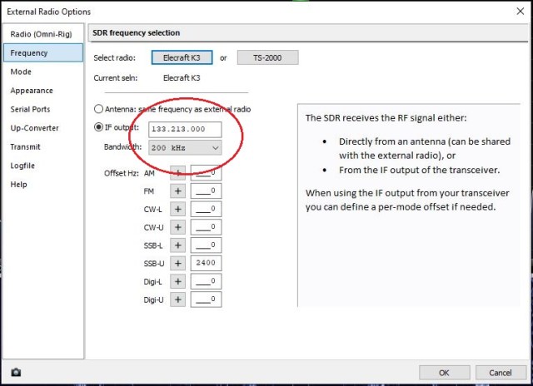
Task: Click the SSB-U offset value field
Action: tap(206, 263)
